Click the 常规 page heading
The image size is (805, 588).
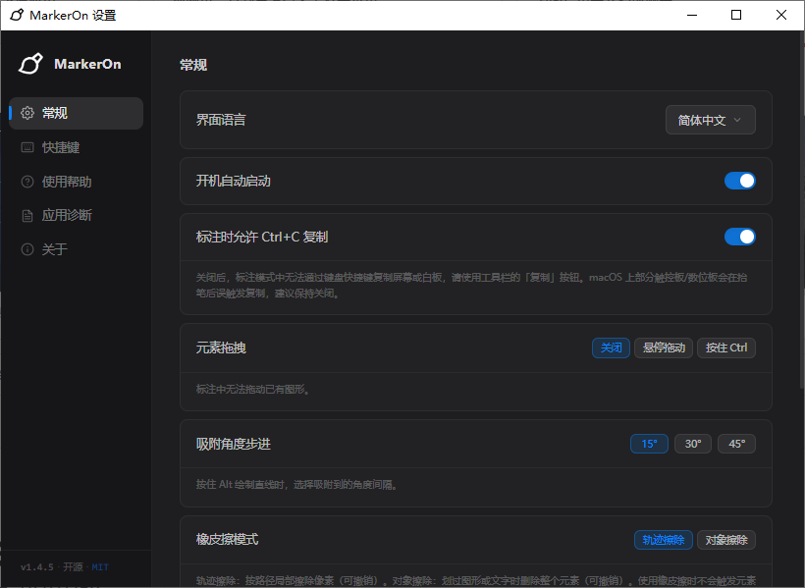click(x=193, y=65)
